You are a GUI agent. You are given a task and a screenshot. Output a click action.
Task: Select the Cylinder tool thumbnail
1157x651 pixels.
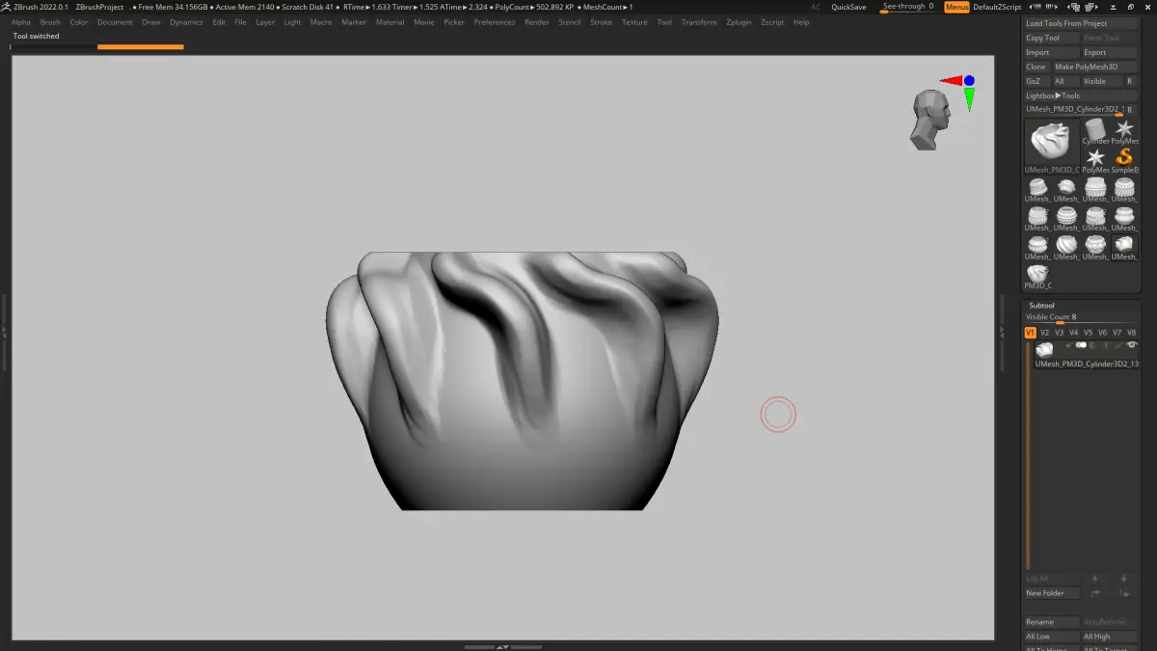tap(1094, 129)
